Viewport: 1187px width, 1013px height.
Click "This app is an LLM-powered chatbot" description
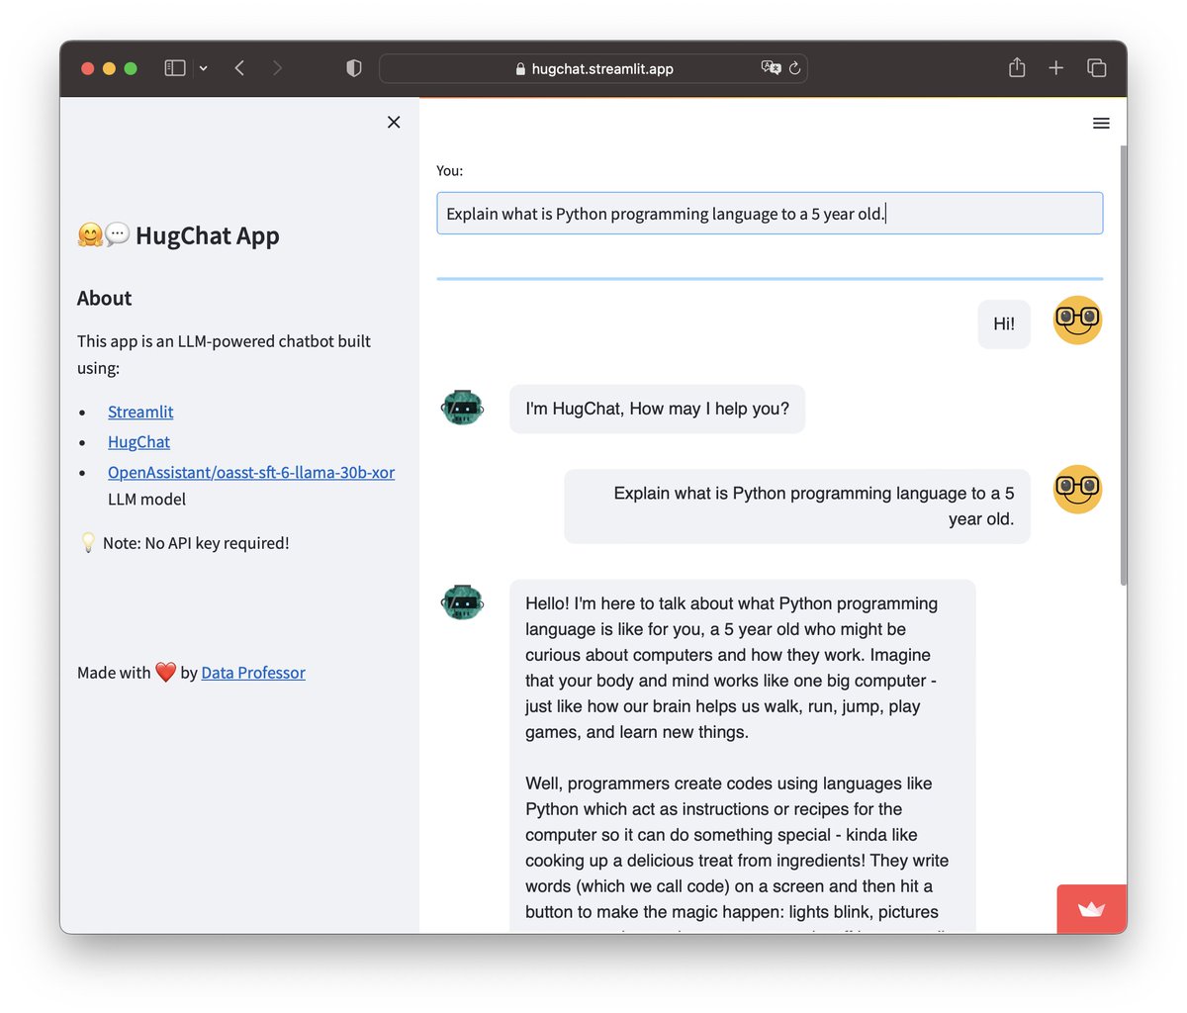(x=224, y=354)
